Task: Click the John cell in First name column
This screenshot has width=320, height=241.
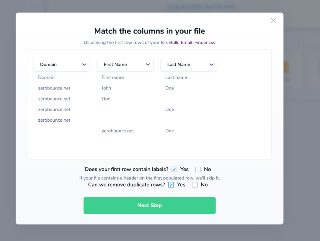Action: click(x=106, y=88)
